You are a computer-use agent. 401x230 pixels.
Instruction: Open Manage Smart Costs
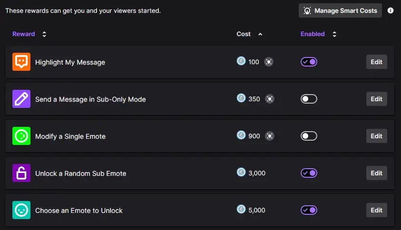(340, 10)
